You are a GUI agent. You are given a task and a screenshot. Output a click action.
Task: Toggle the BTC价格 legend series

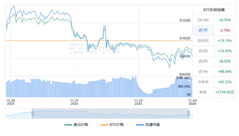tap(112, 125)
